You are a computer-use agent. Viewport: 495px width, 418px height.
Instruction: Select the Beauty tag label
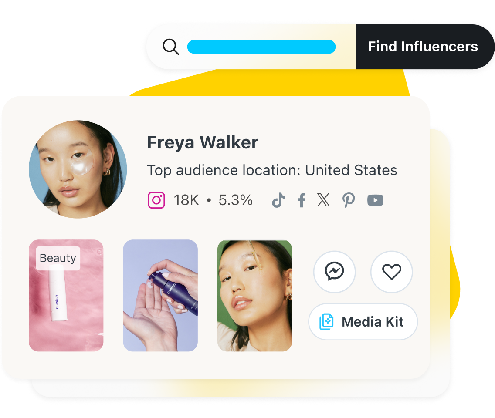point(58,258)
